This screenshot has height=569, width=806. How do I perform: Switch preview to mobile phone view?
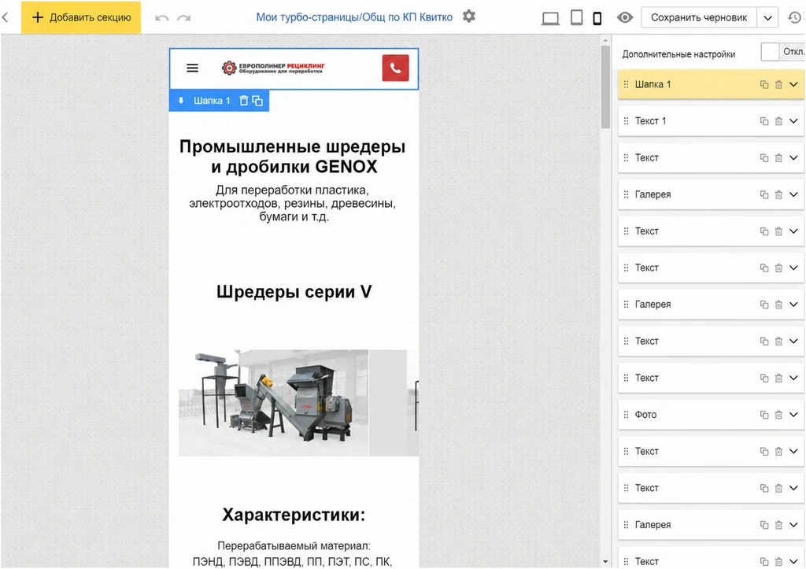(x=597, y=19)
